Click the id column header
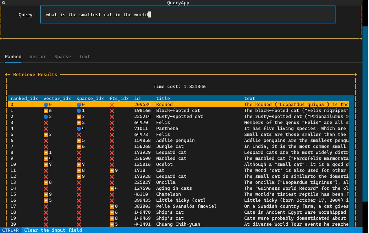 click(x=137, y=99)
